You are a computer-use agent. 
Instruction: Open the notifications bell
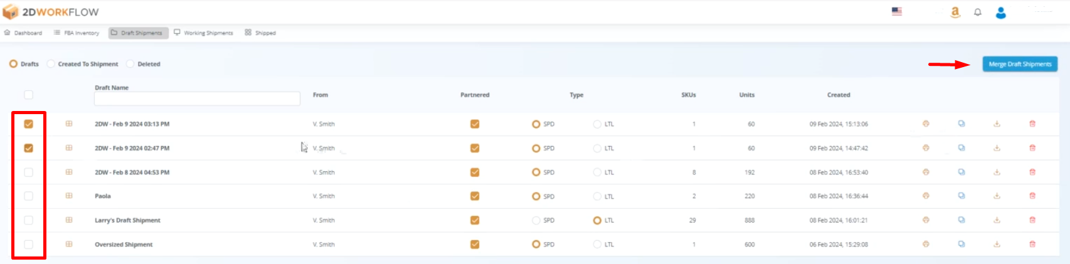pos(977,12)
